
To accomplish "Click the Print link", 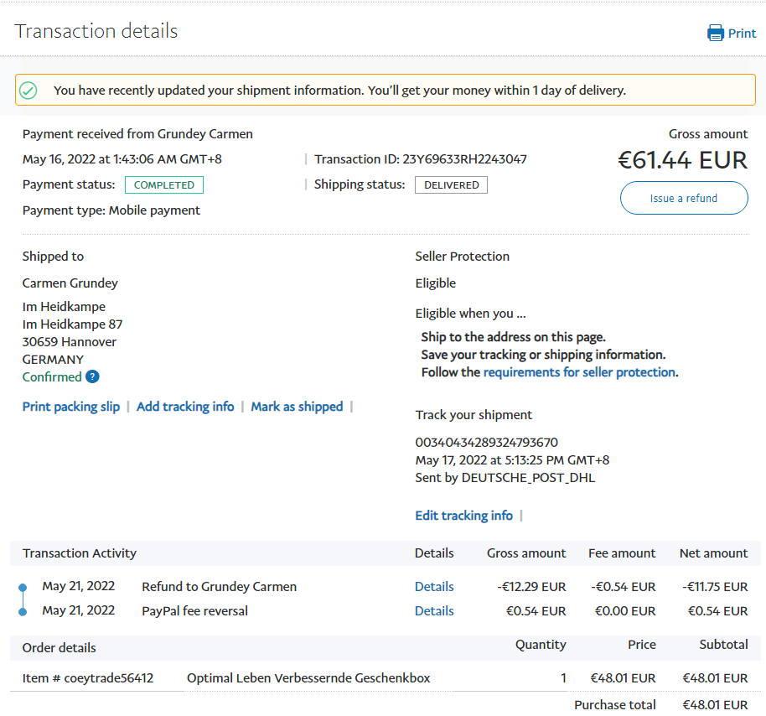I will coord(742,34).
